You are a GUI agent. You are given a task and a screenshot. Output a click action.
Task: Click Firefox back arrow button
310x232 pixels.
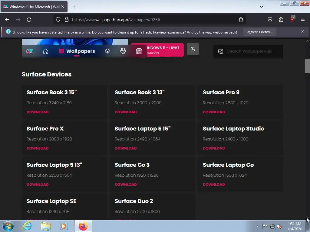7,20
